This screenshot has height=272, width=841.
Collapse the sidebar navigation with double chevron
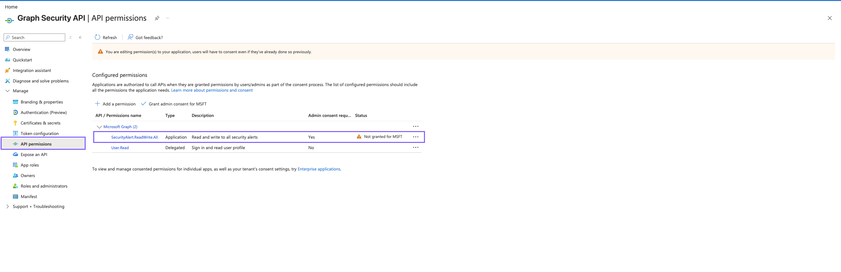[x=80, y=37]
